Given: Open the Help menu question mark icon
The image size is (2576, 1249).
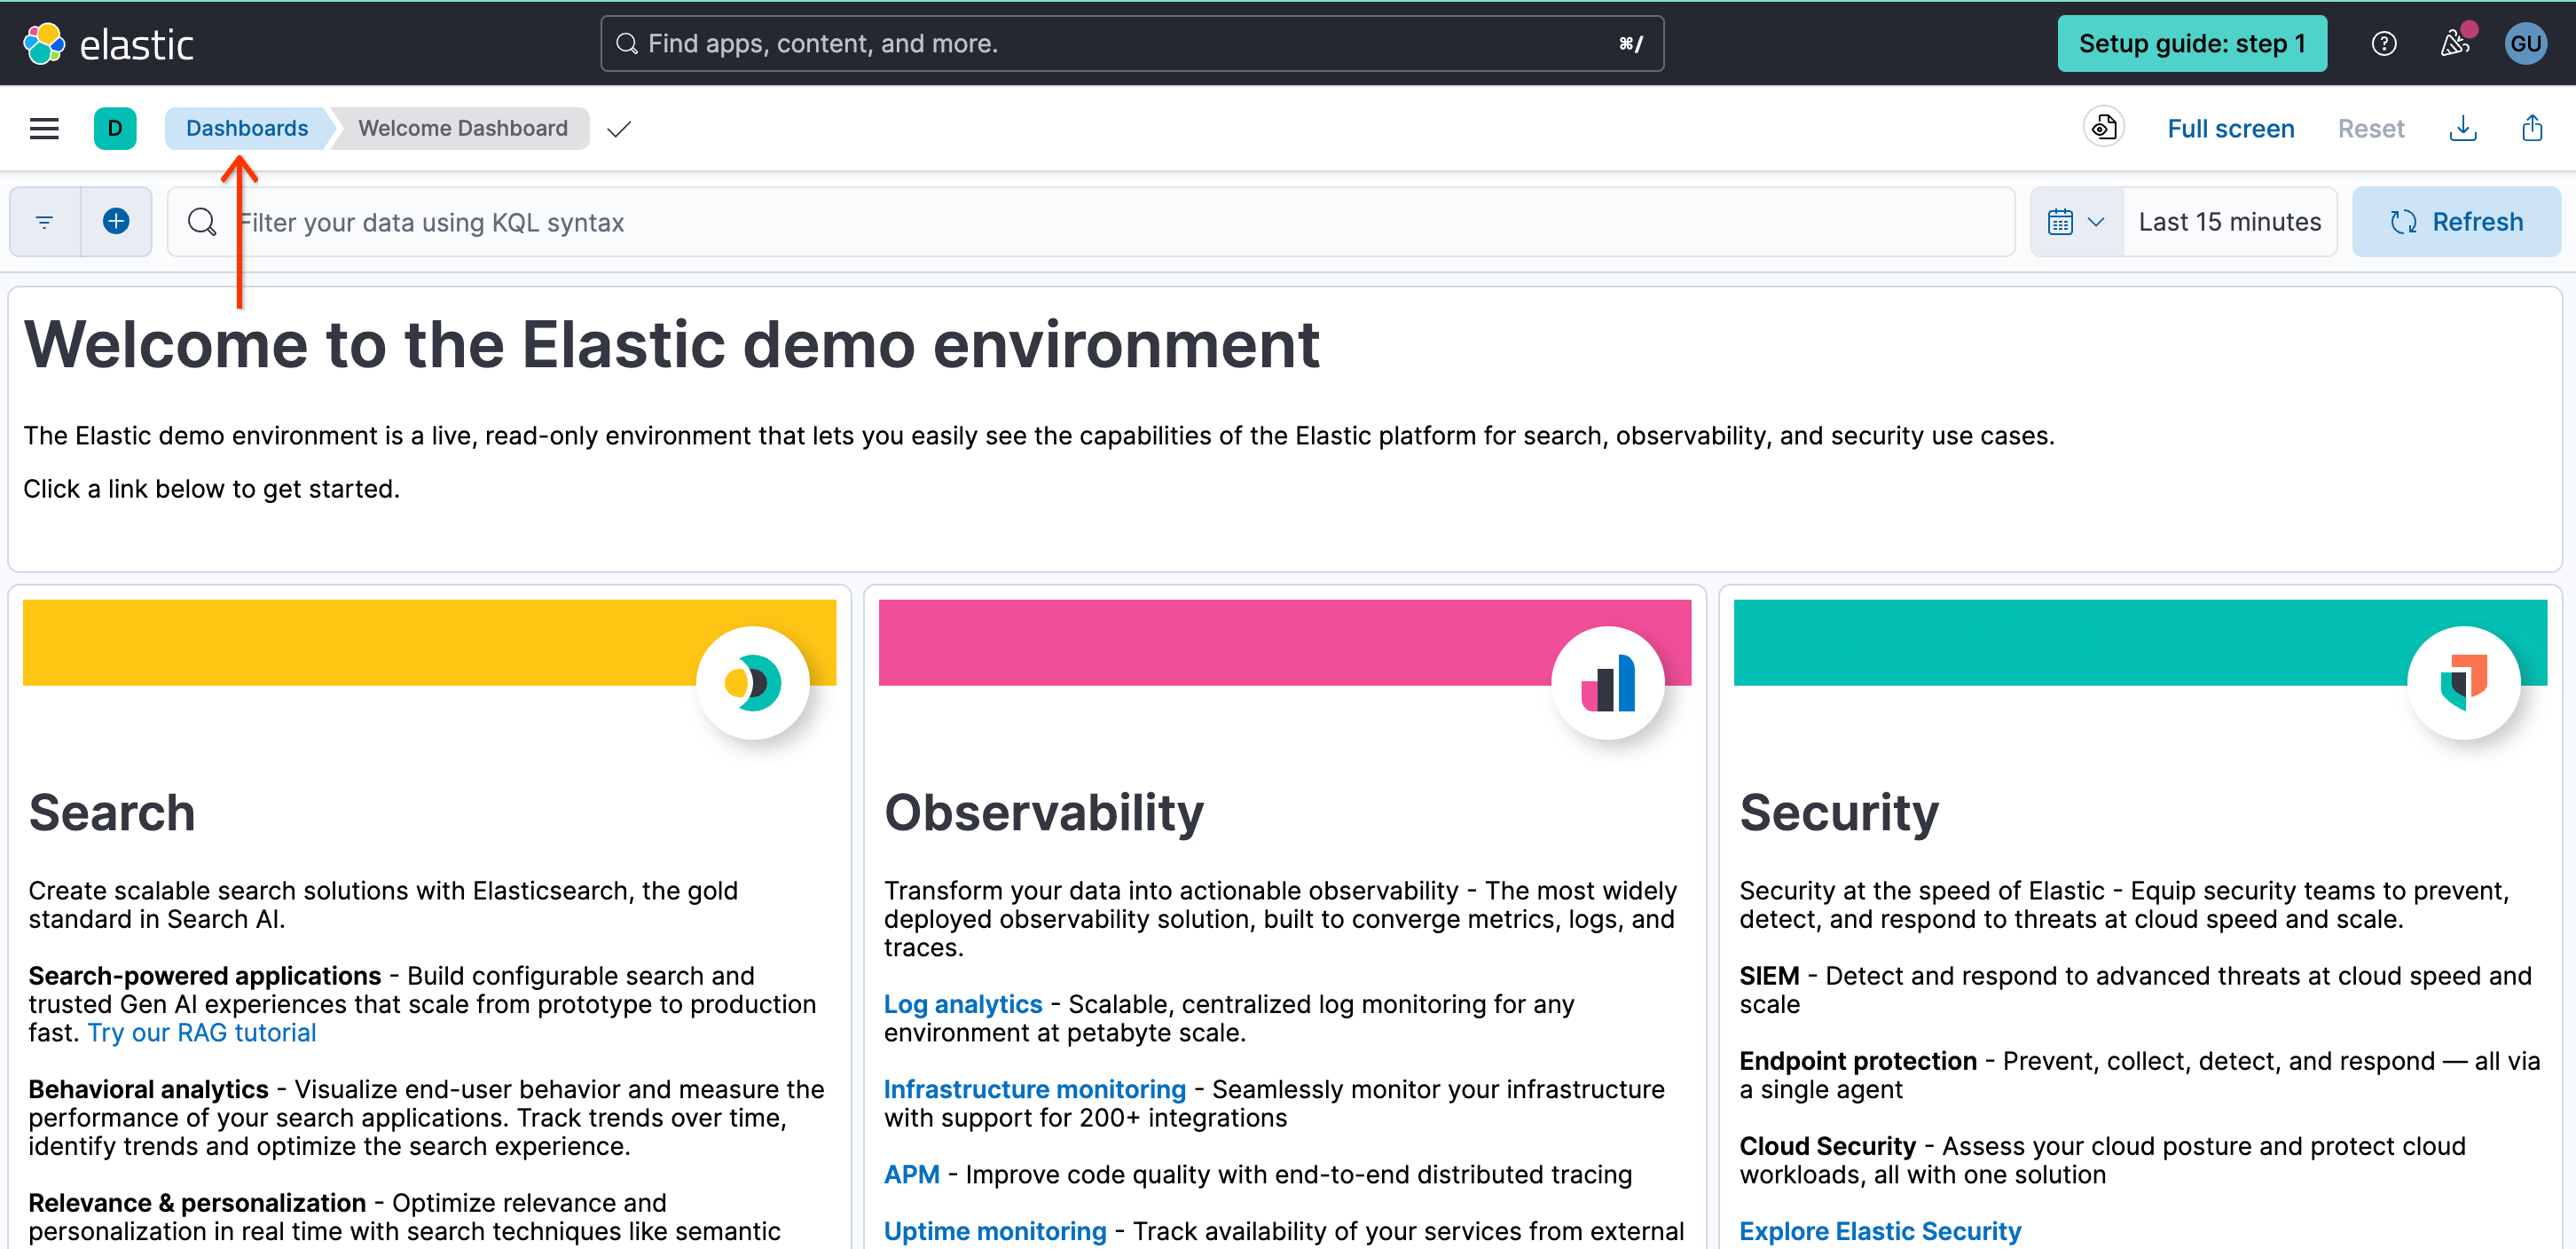Looking at the screenshot, I should 2384,43.
